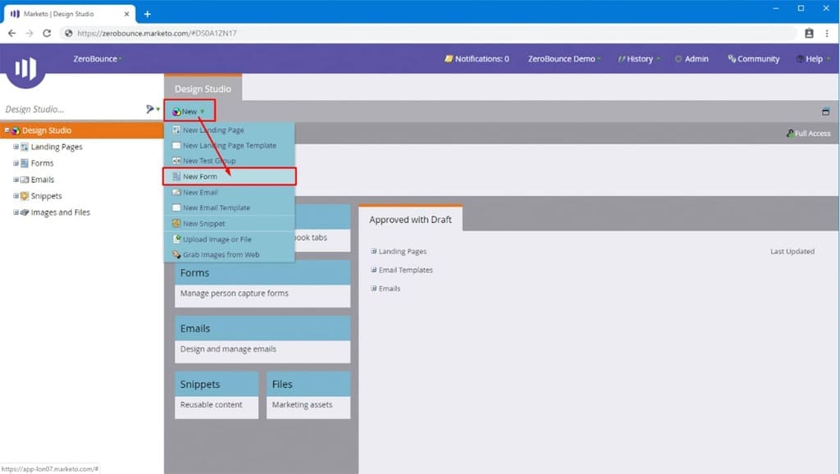Click the Landing Pages tree icon
The width and height of the screenshot is (840, 474).
(x=25, y=147)
